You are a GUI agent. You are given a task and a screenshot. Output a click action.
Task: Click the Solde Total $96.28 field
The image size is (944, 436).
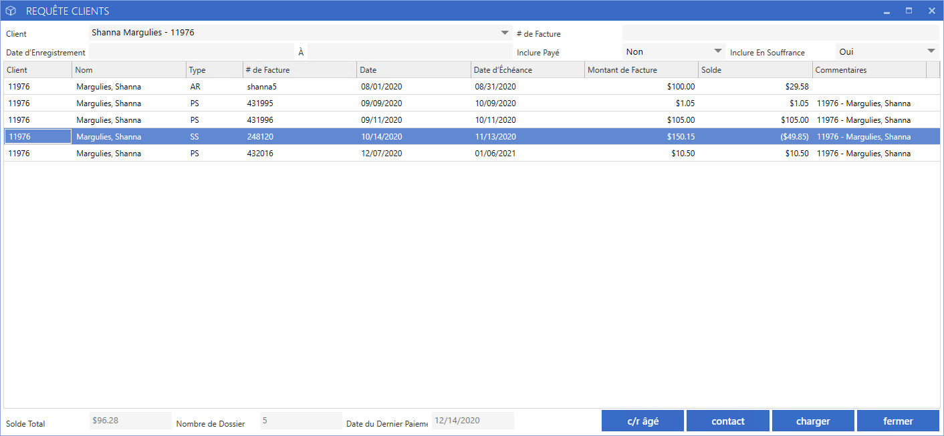click(130, 421)
